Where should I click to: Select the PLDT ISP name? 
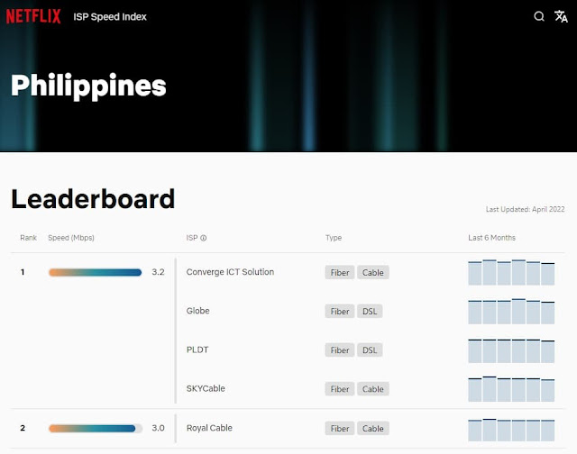tap(197, 350)
